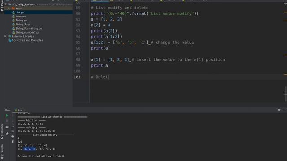Open the Favorites tool window
Viewport: 287px width, 161px height.
coord(2,151)
